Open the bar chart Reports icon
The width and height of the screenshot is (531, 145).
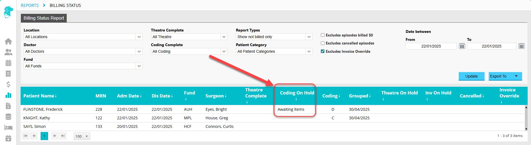8,95
